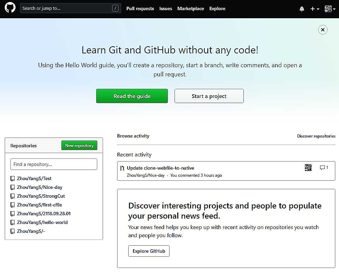Click the repo icon beside ZhouYangS/Nice-day

[12, 187]
